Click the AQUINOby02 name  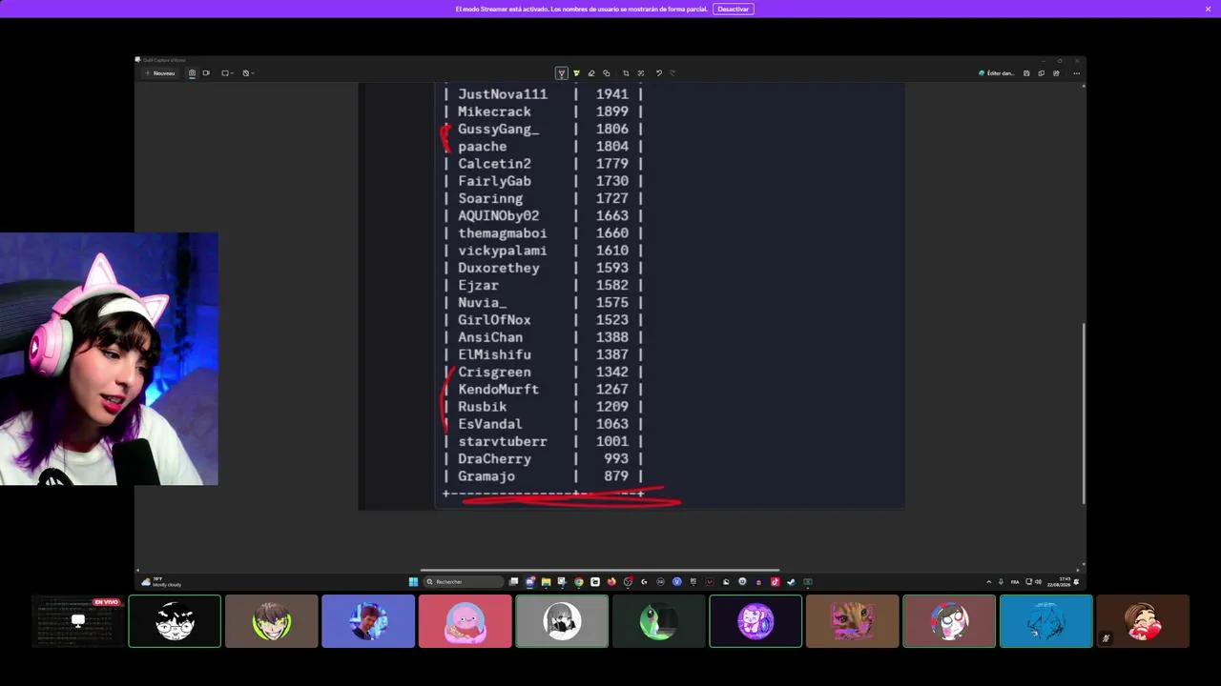[498, 216]
